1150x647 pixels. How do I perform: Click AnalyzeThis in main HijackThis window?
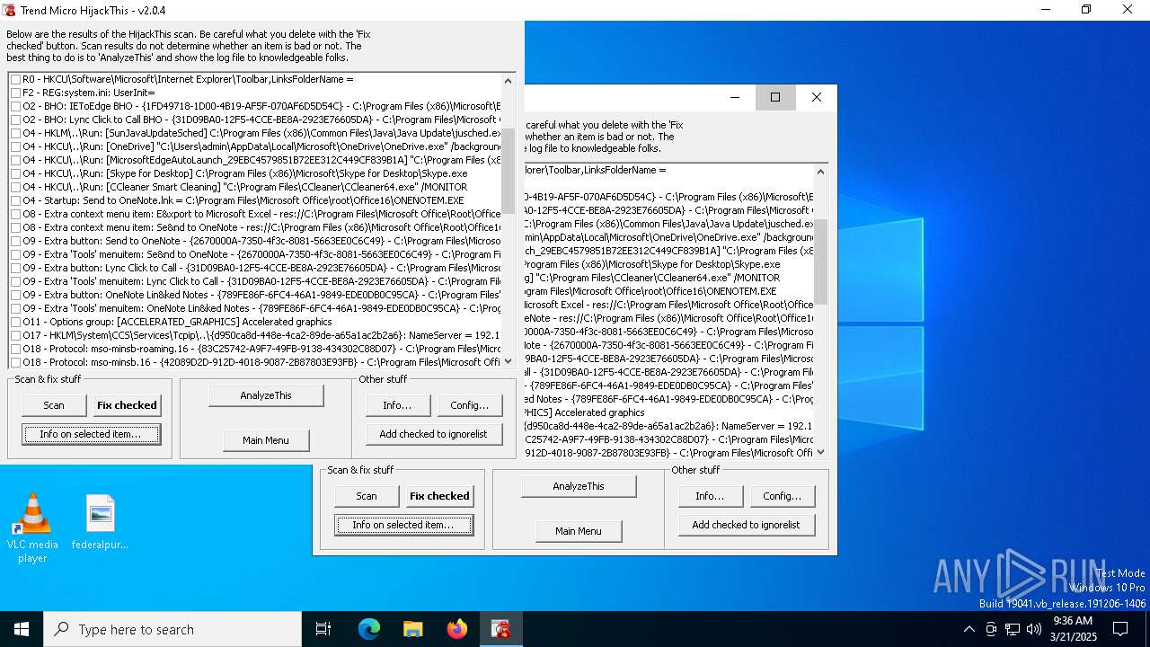[266, 395]
